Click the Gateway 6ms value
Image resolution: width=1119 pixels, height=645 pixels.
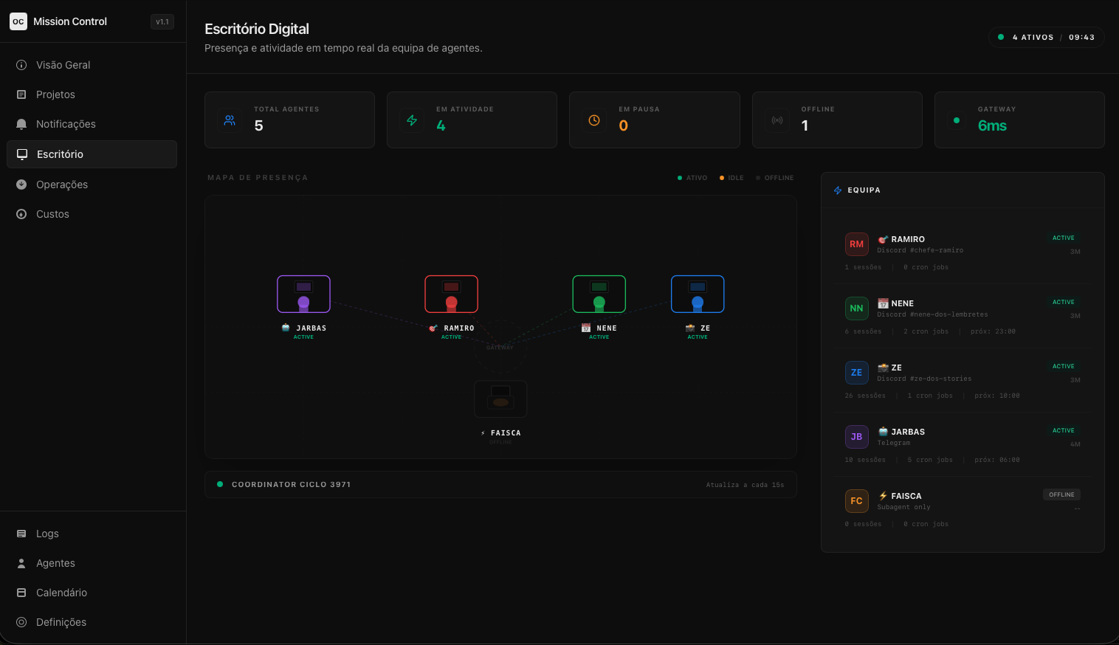pos(992,125)
